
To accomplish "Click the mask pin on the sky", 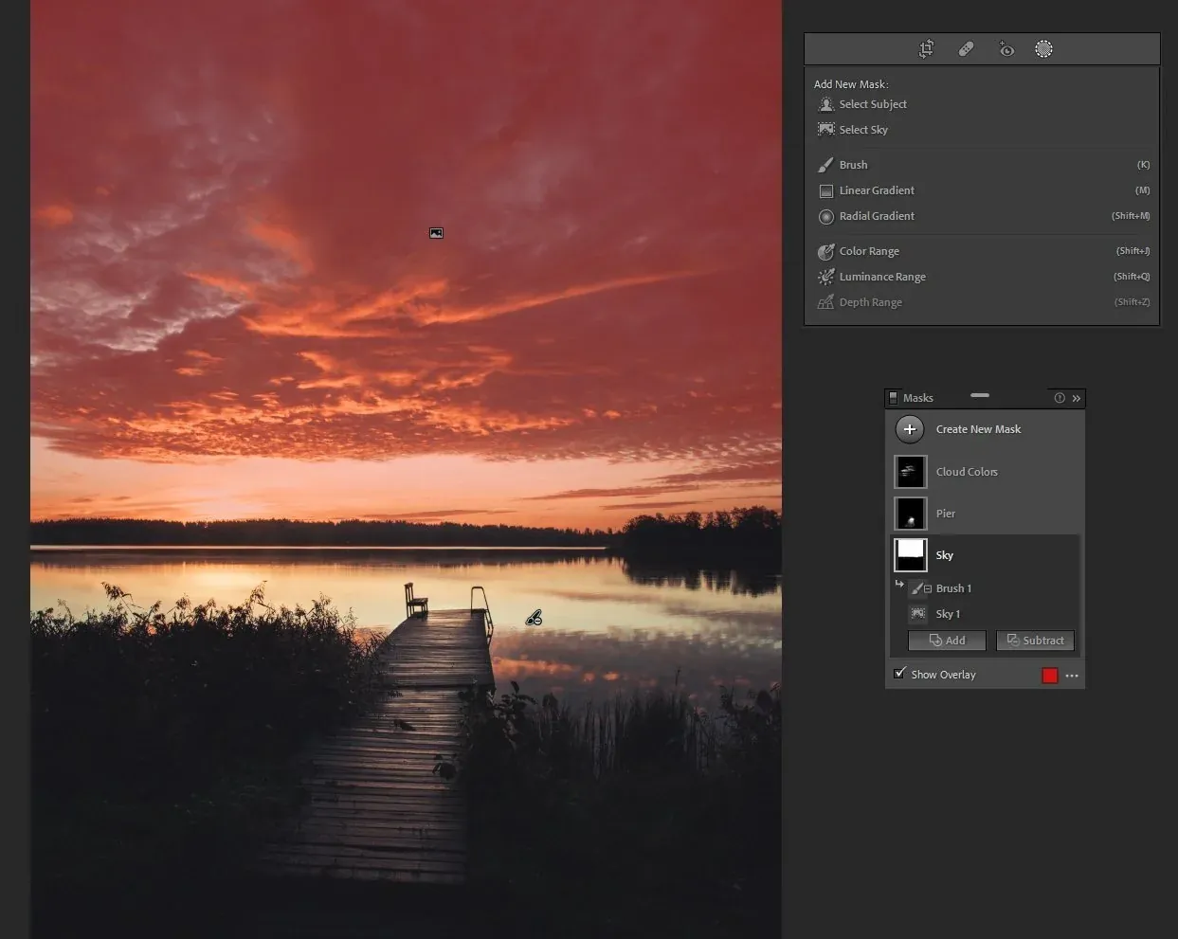I will [436, 233].
